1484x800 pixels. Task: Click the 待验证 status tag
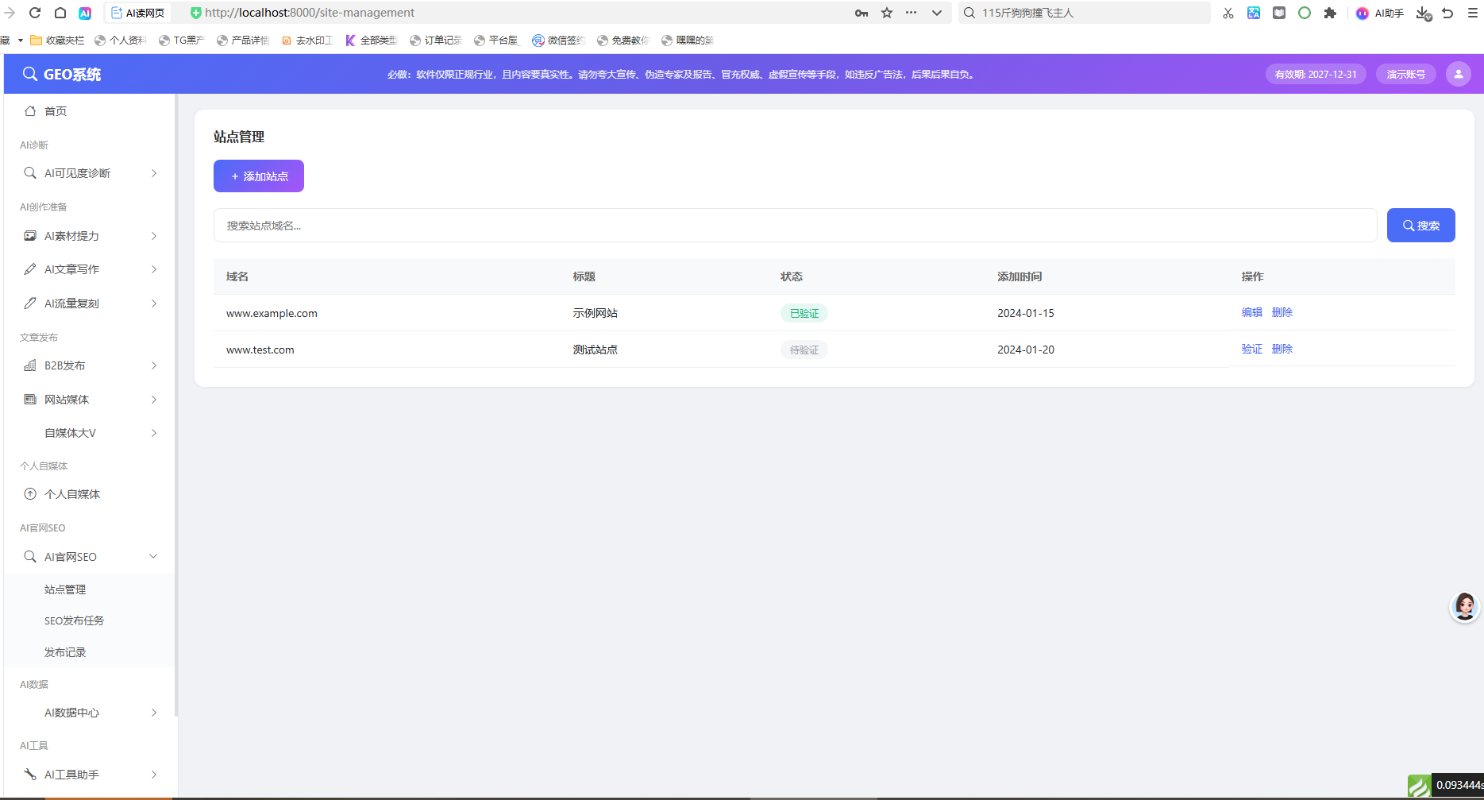804,350
